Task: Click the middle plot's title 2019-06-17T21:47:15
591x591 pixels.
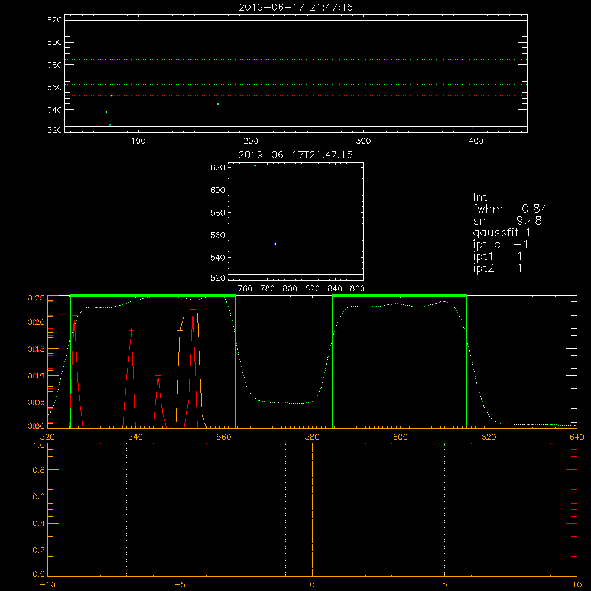Action: tap(295, 155)
